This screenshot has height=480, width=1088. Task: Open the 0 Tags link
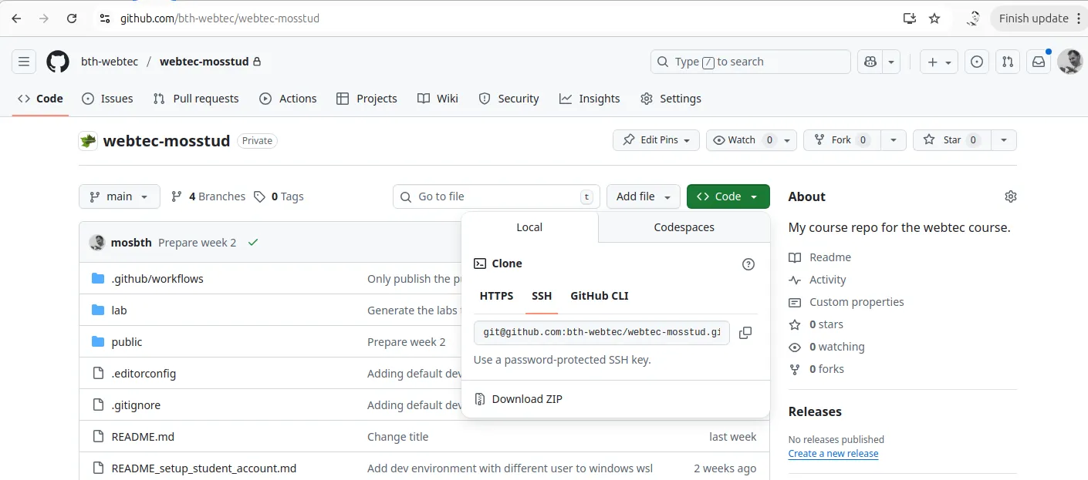[279, 196]
